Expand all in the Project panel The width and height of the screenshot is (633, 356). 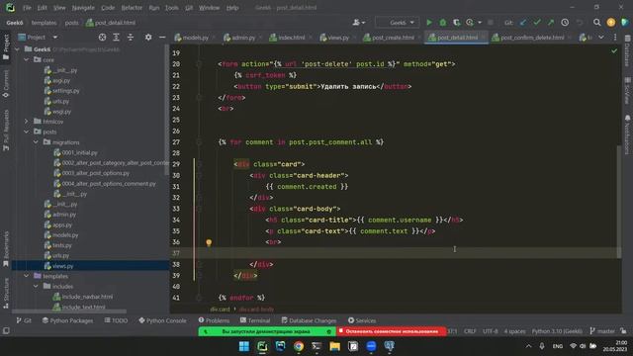tap(117, 38)
